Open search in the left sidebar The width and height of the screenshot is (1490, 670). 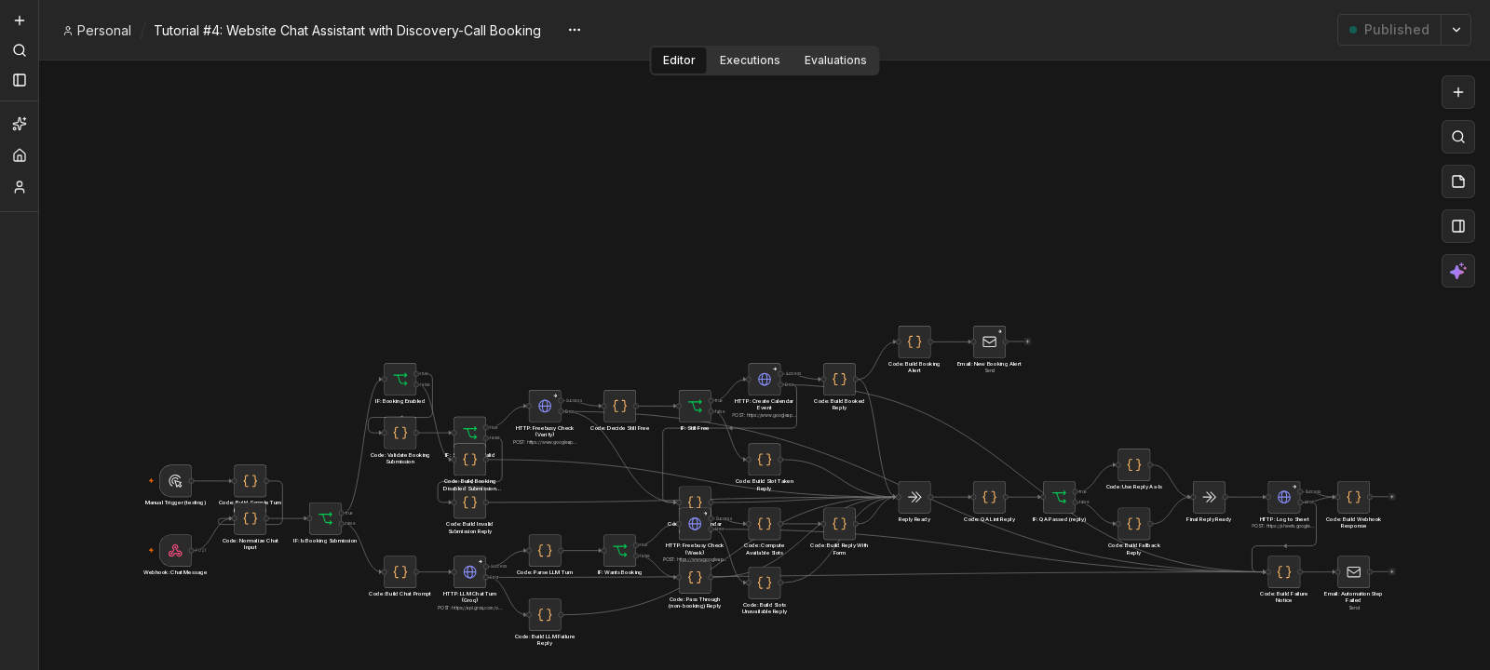coord(20,50)
